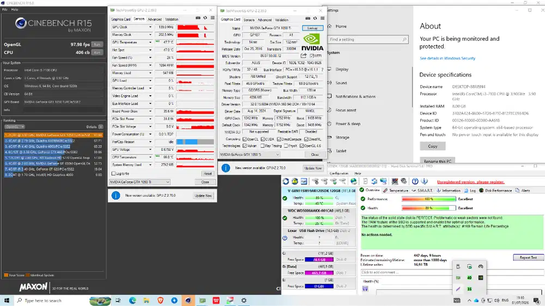Image resolution: width=545 pixels, height=306 pixels.
Task: Click C: Free Space 74.1 GB bar
Action: tap(319, 260)
